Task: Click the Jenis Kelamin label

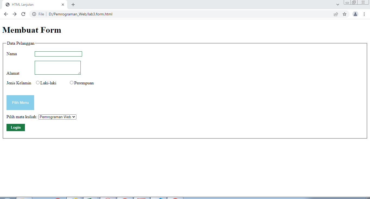Action: coord(19,83)
